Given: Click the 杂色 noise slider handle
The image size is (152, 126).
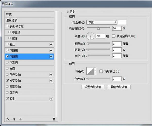Looking at the screenshot, I should click(87, 79).
